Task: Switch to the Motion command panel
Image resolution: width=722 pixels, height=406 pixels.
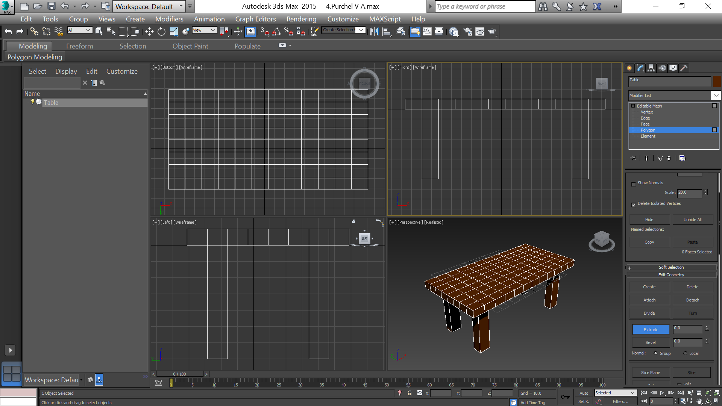Action: click(663, 68)
